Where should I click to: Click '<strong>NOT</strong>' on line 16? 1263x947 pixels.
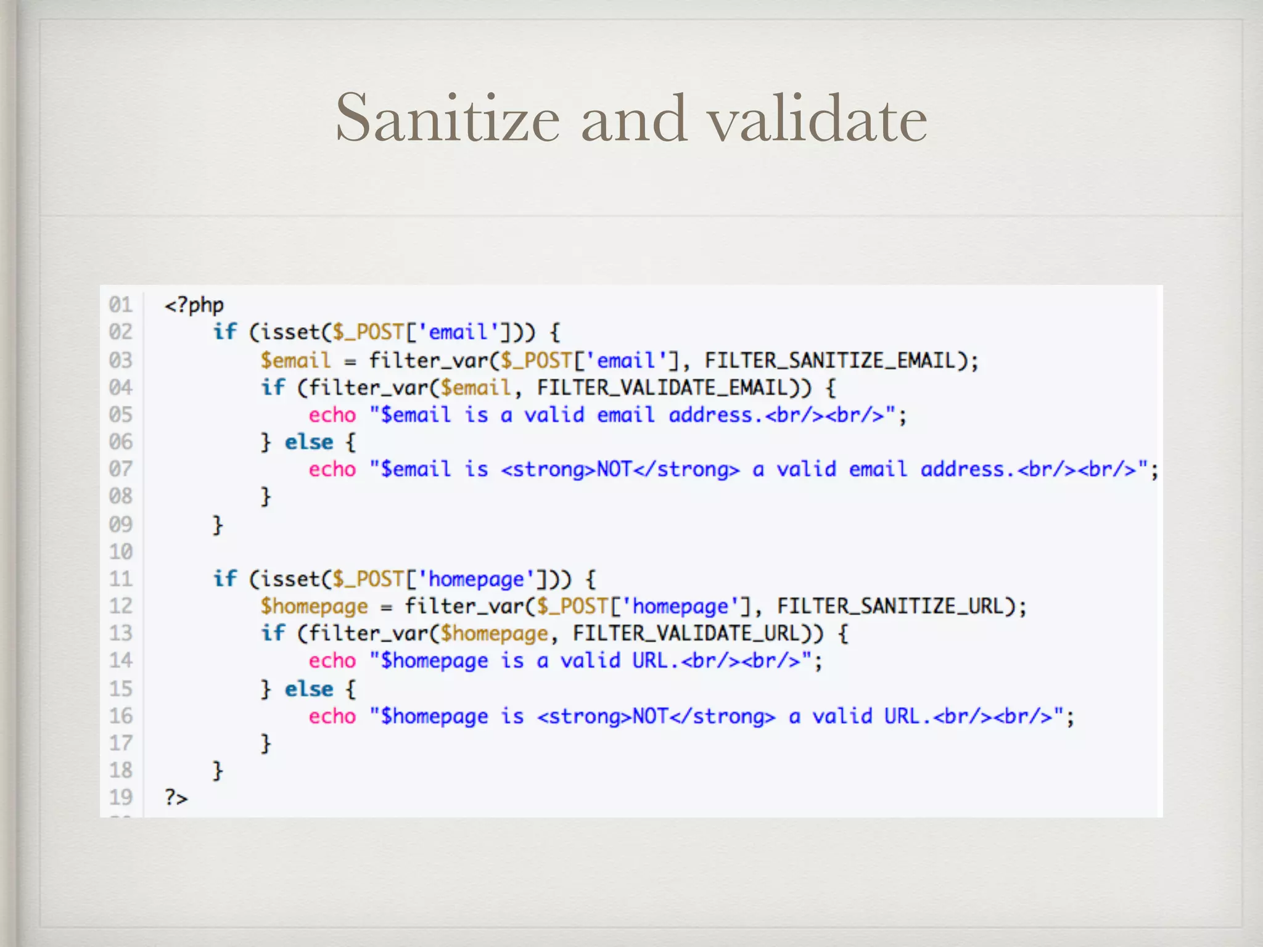pyautogui.click(x=656, y=716)
